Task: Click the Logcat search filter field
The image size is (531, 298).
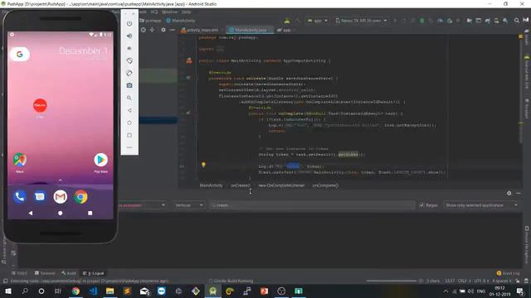Action: pyautogui.click(x=312, y=205)
